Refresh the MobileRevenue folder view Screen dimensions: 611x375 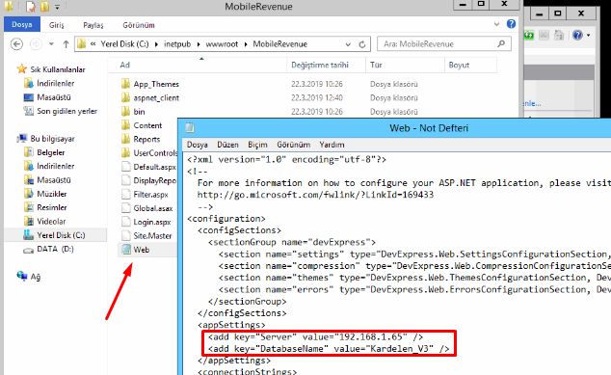coord(362,44)
